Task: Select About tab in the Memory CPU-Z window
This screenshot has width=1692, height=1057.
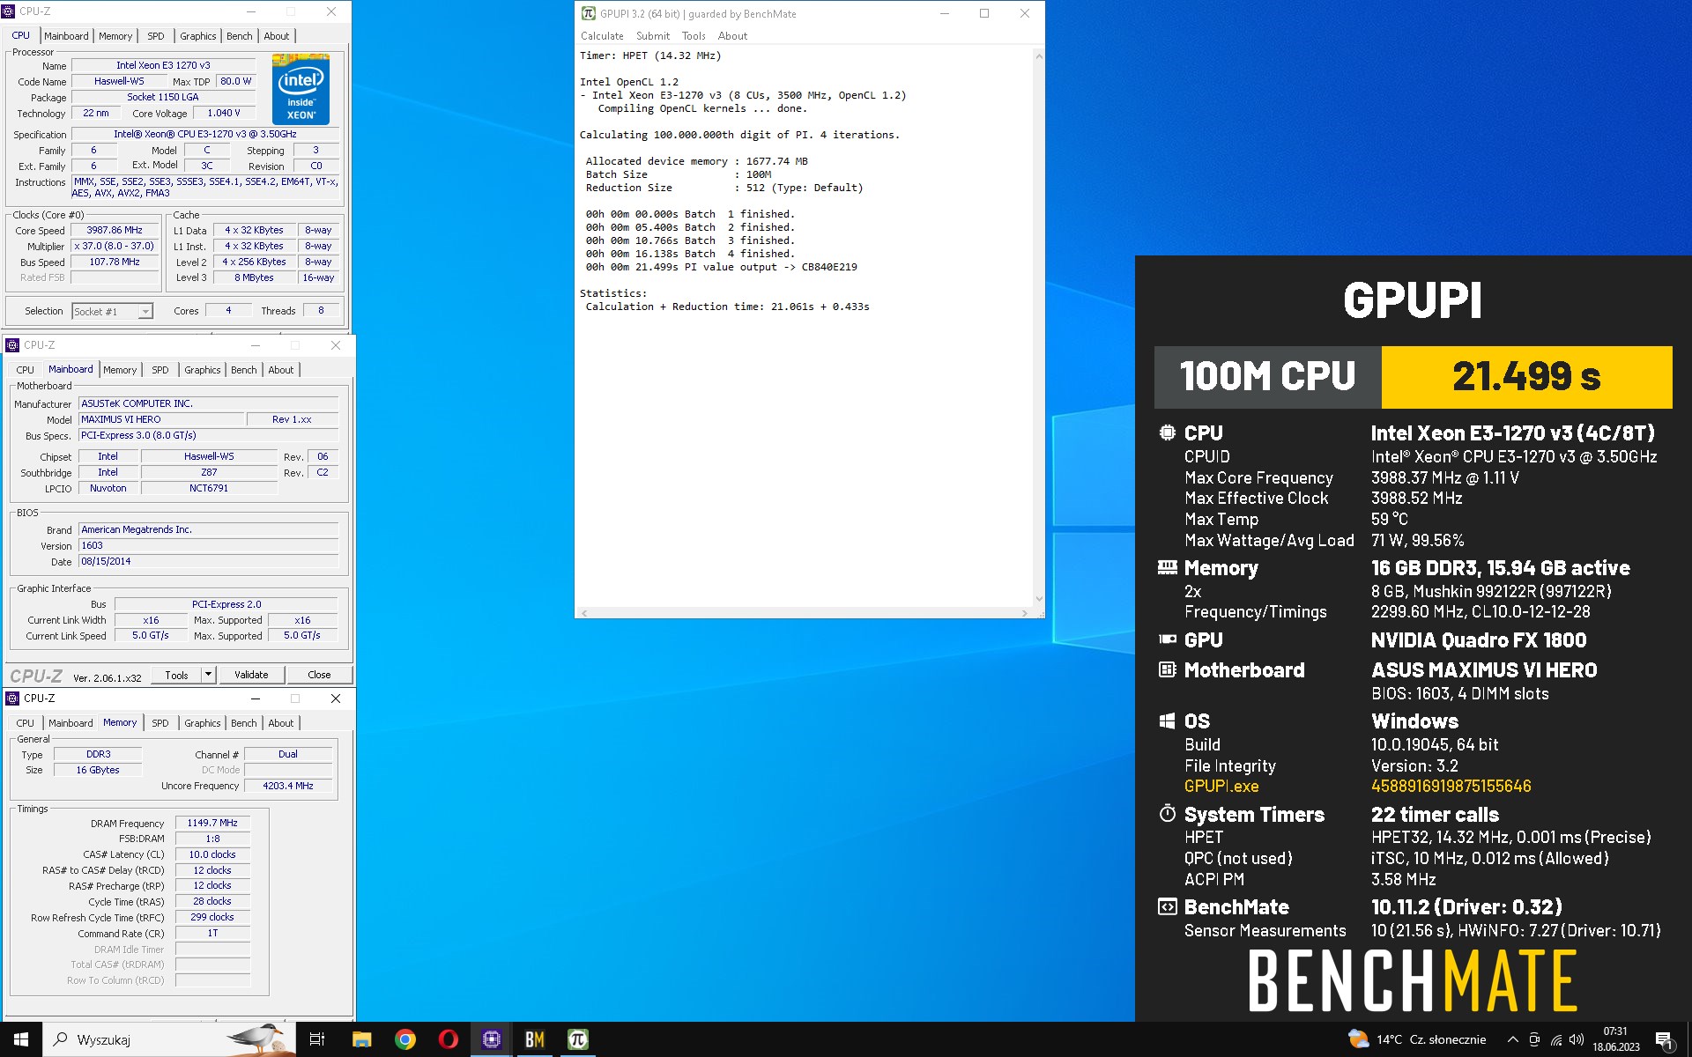Action: pos(280,723)
